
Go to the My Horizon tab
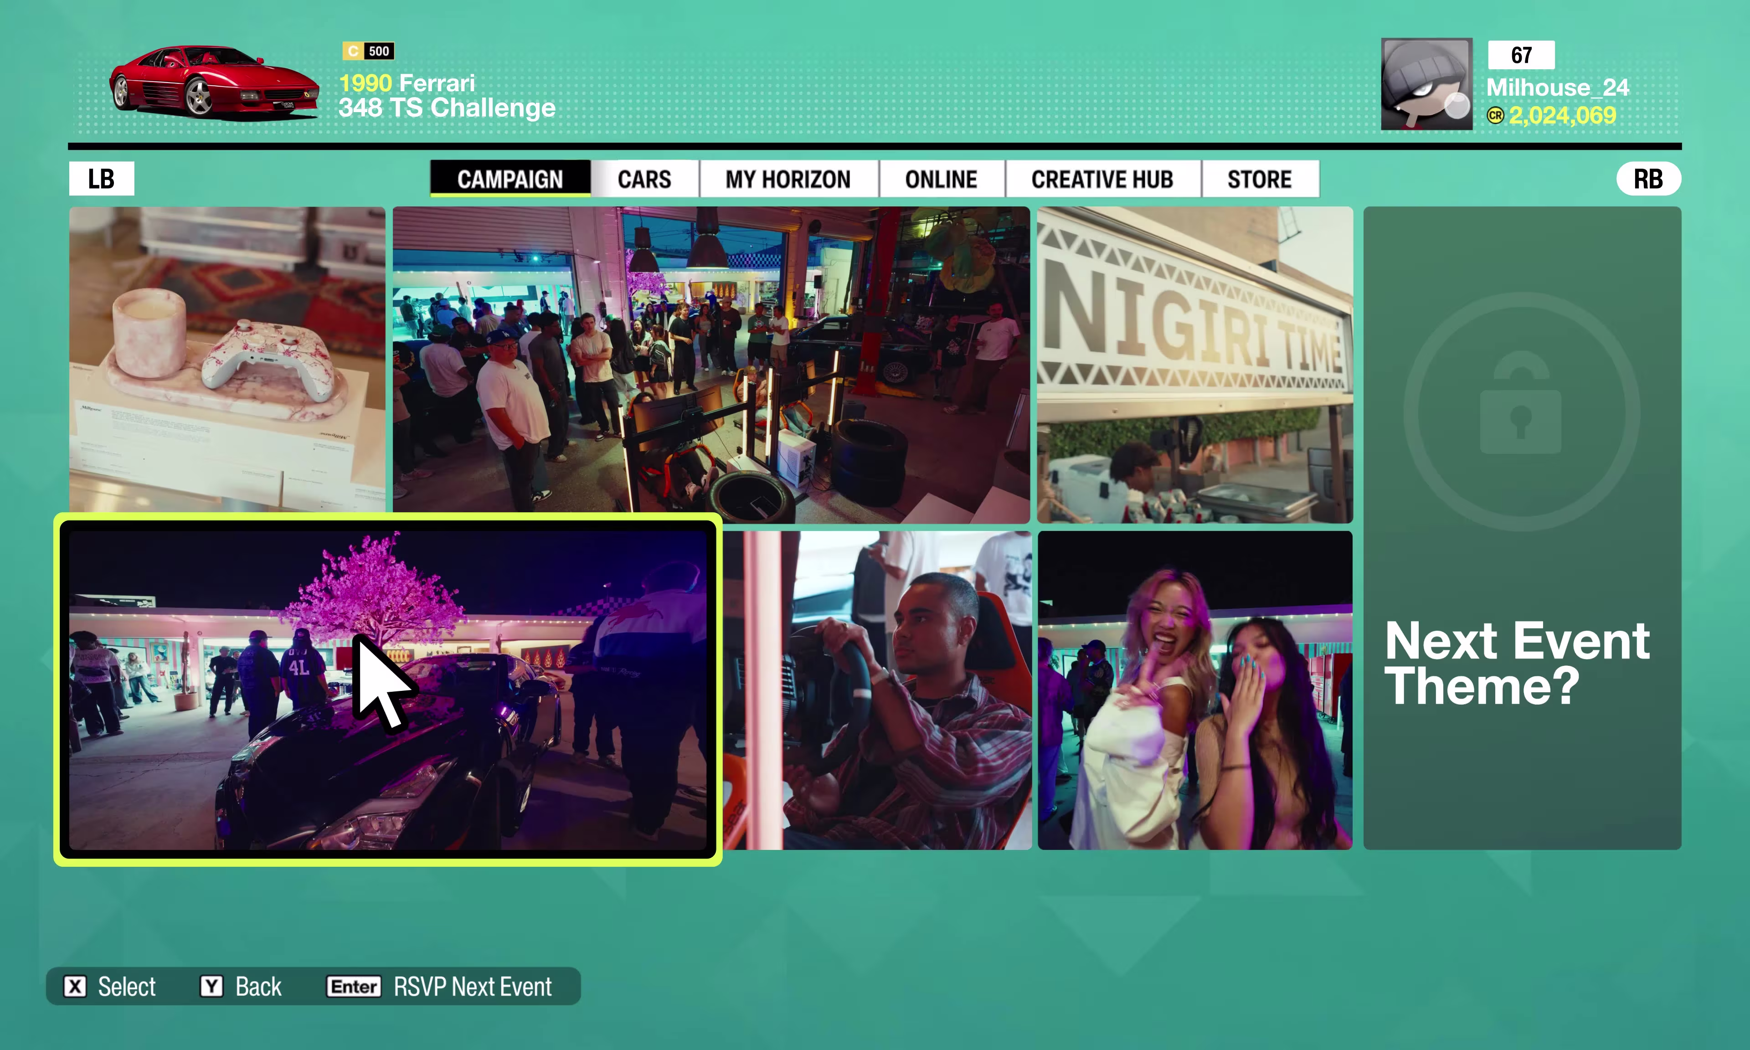[x=788, y=179]
